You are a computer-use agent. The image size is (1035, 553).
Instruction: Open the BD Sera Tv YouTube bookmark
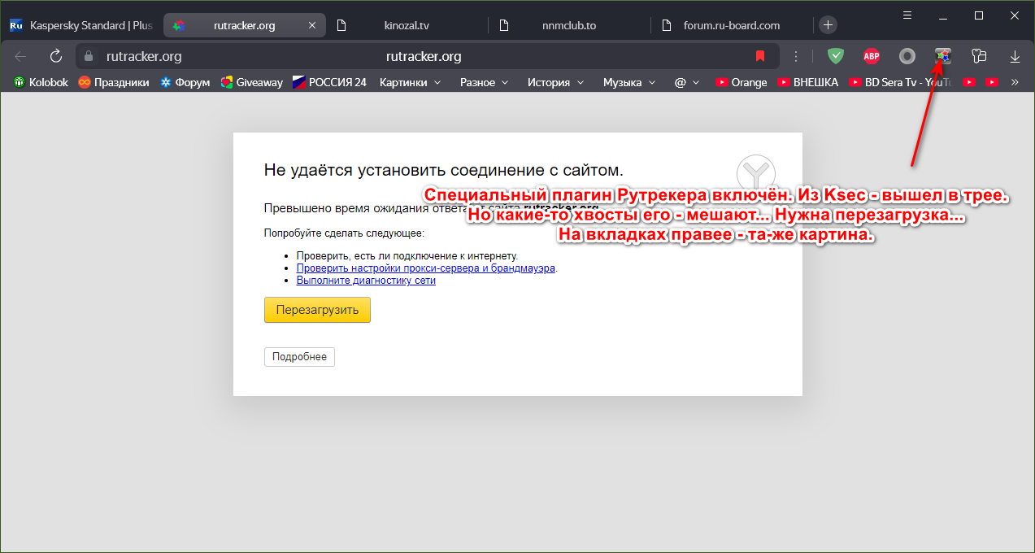[900, 82]
